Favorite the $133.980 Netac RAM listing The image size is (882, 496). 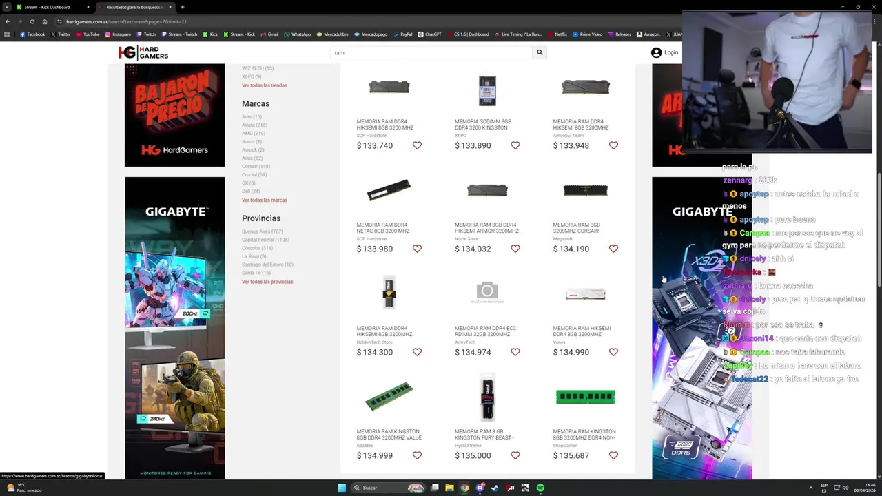tap(417, 249)
